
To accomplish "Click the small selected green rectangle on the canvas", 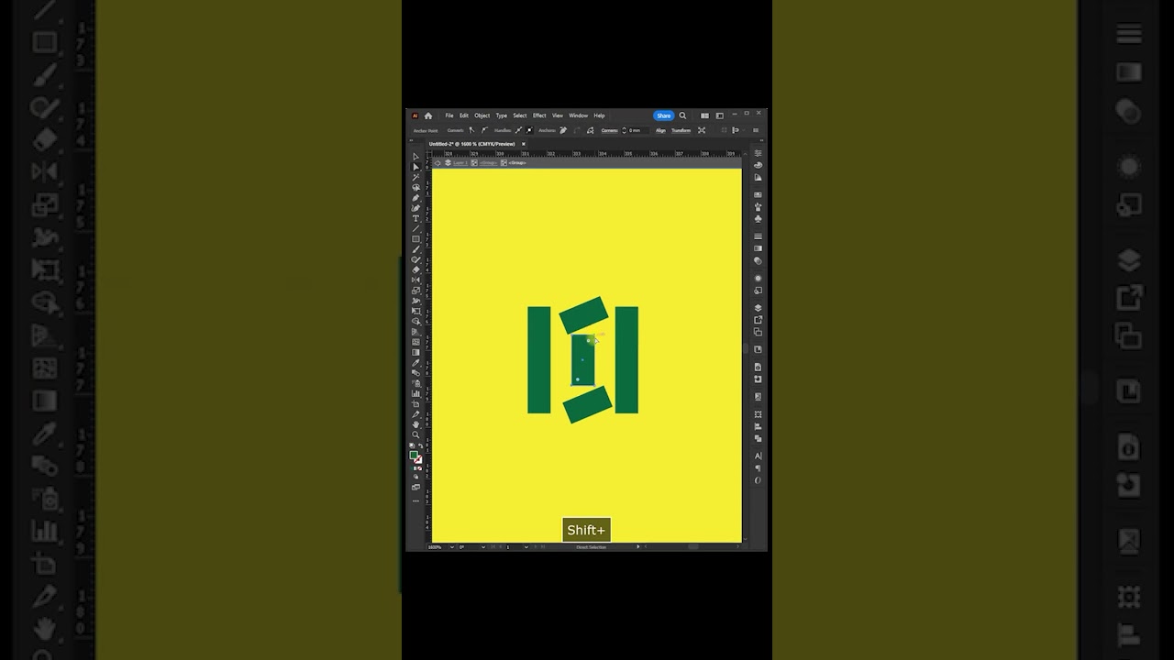I will 582,359.
